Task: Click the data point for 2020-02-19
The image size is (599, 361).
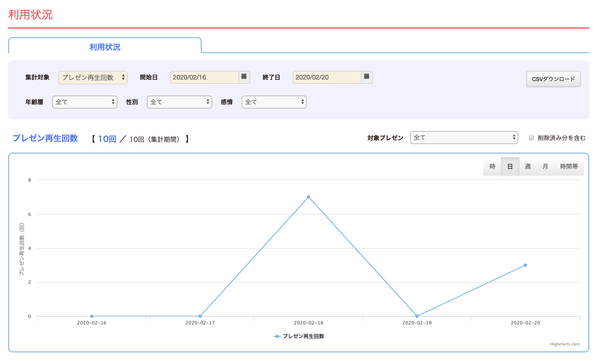Action: pyautogui.click(x=417, y=316)
